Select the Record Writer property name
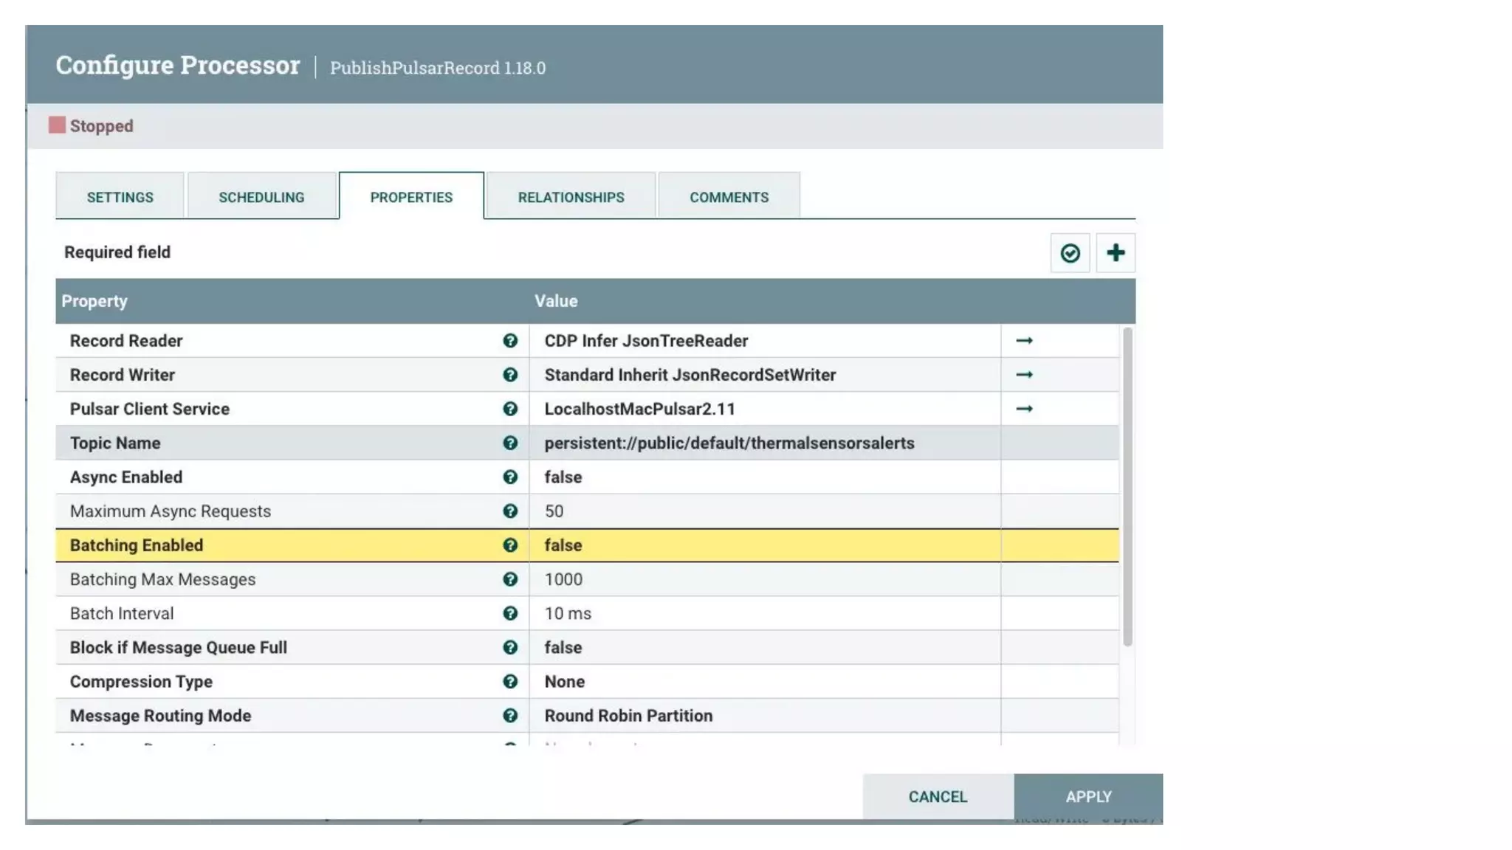Screen dimensions: 1512x850 tap(123, 375)
